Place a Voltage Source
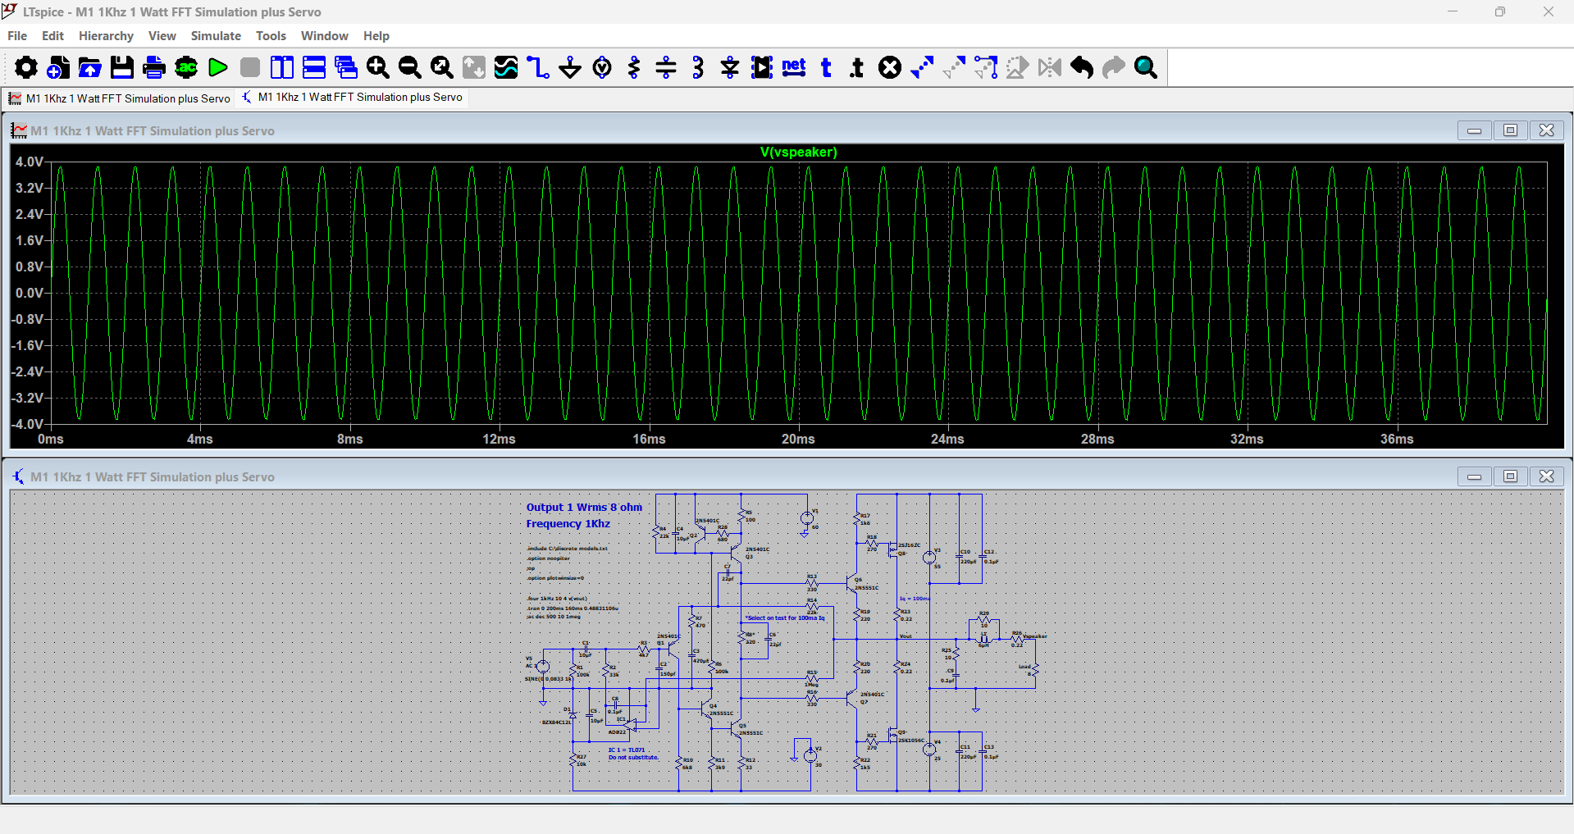Viewport: 1574px width, 834px height. point(602,67)
